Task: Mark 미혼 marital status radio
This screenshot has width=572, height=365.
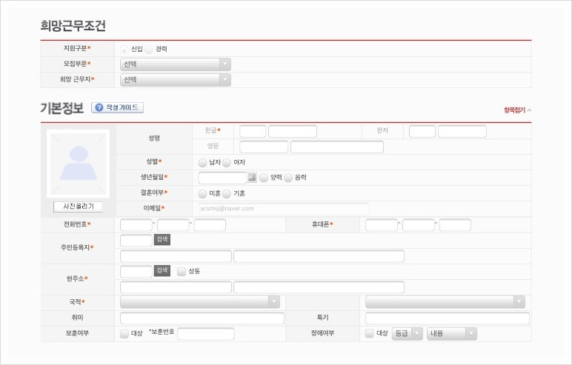Action: coord(202,194)
